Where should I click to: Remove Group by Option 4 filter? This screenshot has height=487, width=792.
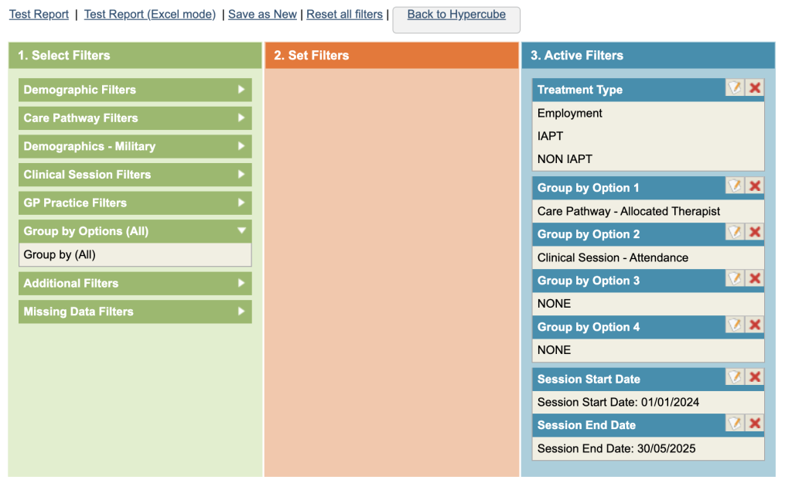pyautogui.click(x=755, y=325)
